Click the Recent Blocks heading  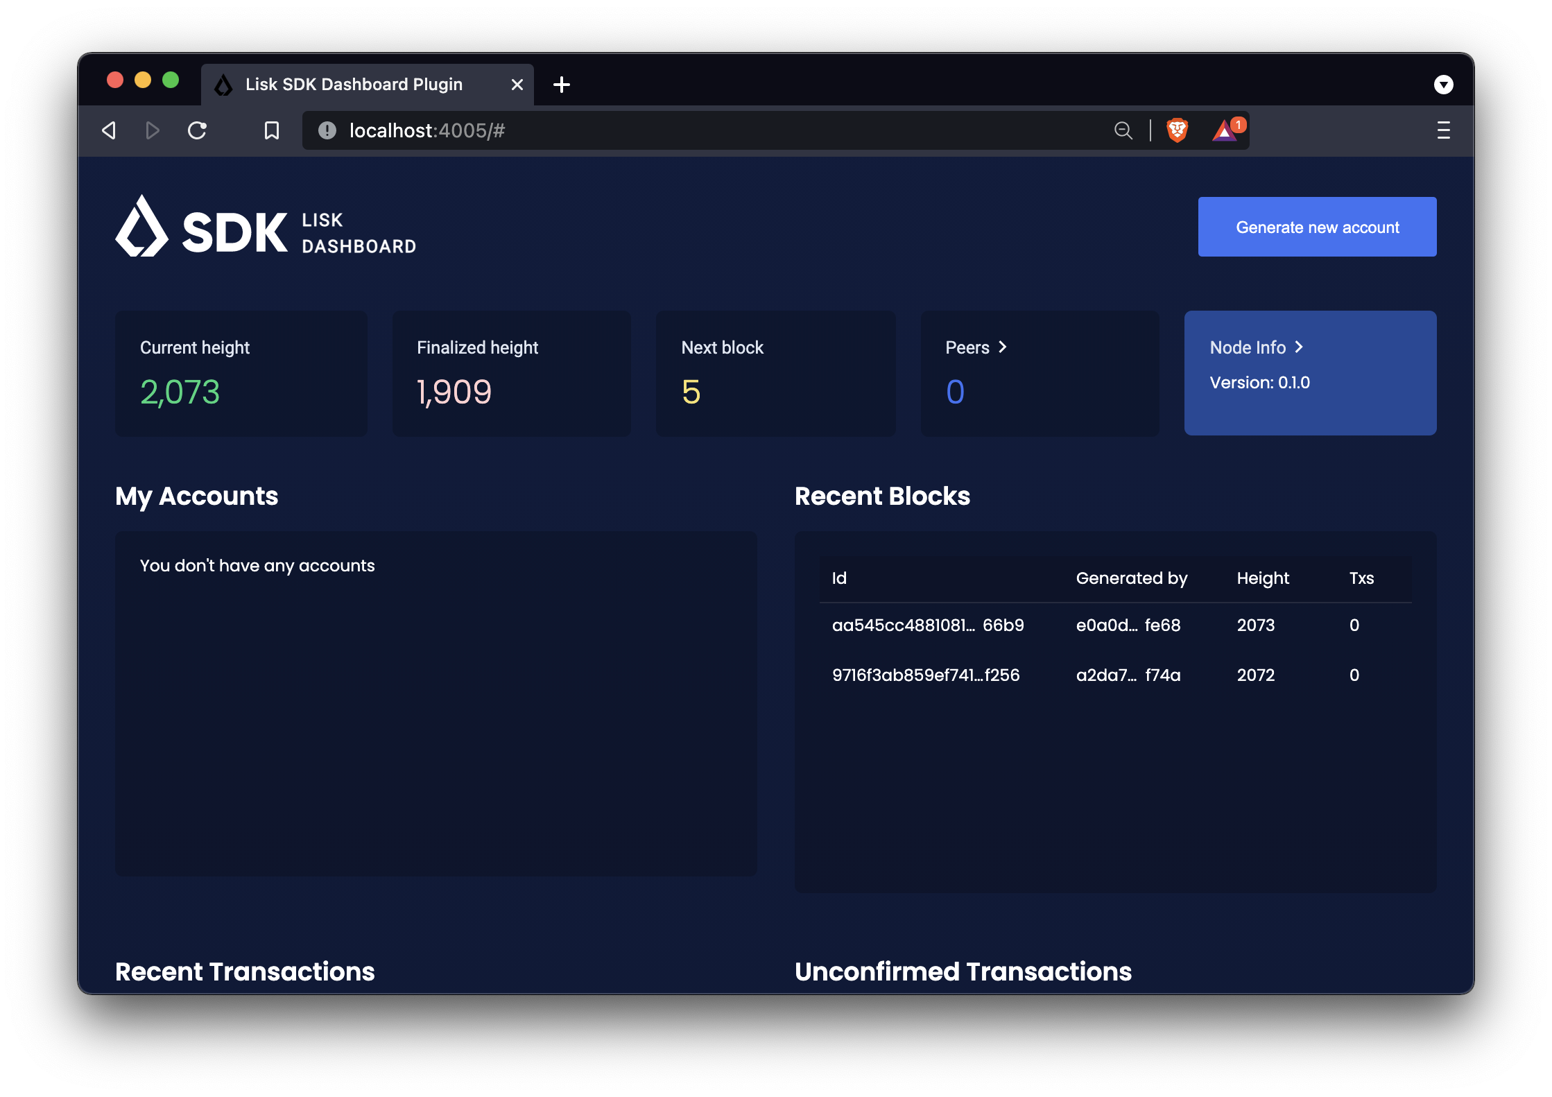(x=882, y=496)
